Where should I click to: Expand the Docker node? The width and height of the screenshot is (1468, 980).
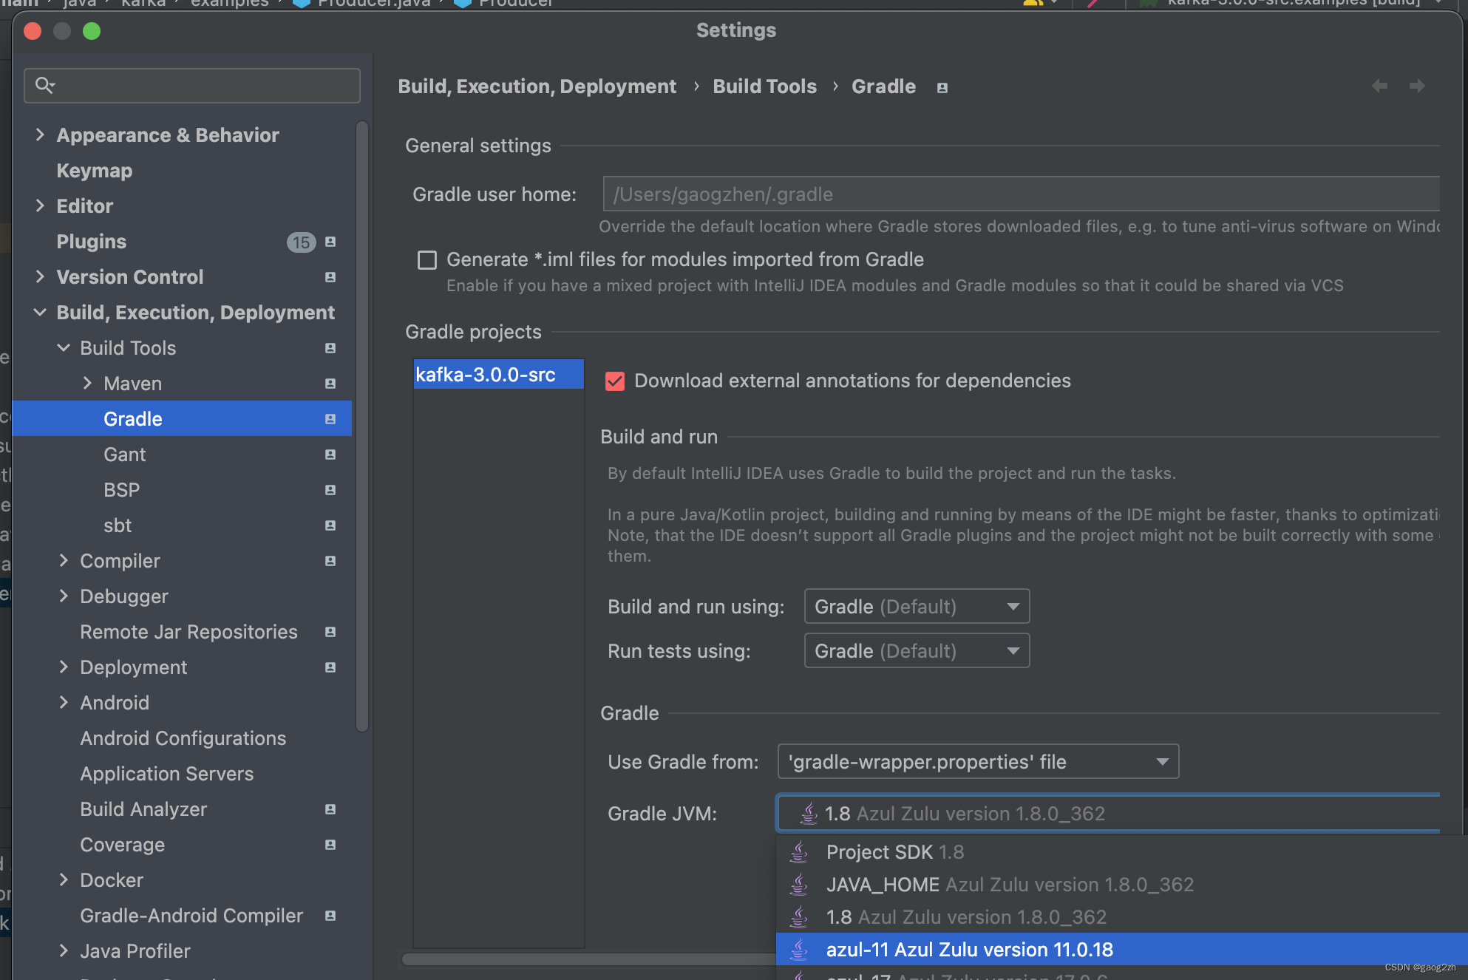tap(64, 880)
